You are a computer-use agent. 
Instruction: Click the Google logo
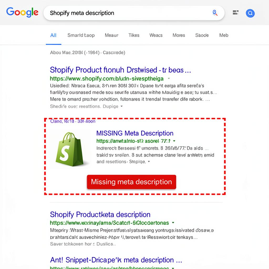coord(22,12)
